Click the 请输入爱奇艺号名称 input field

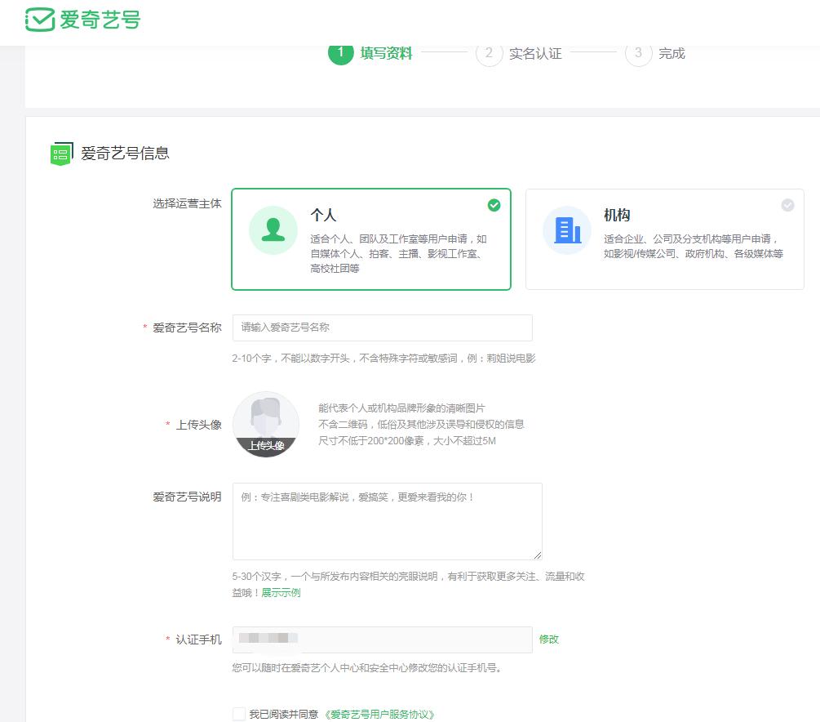click(x=382, y=328)
